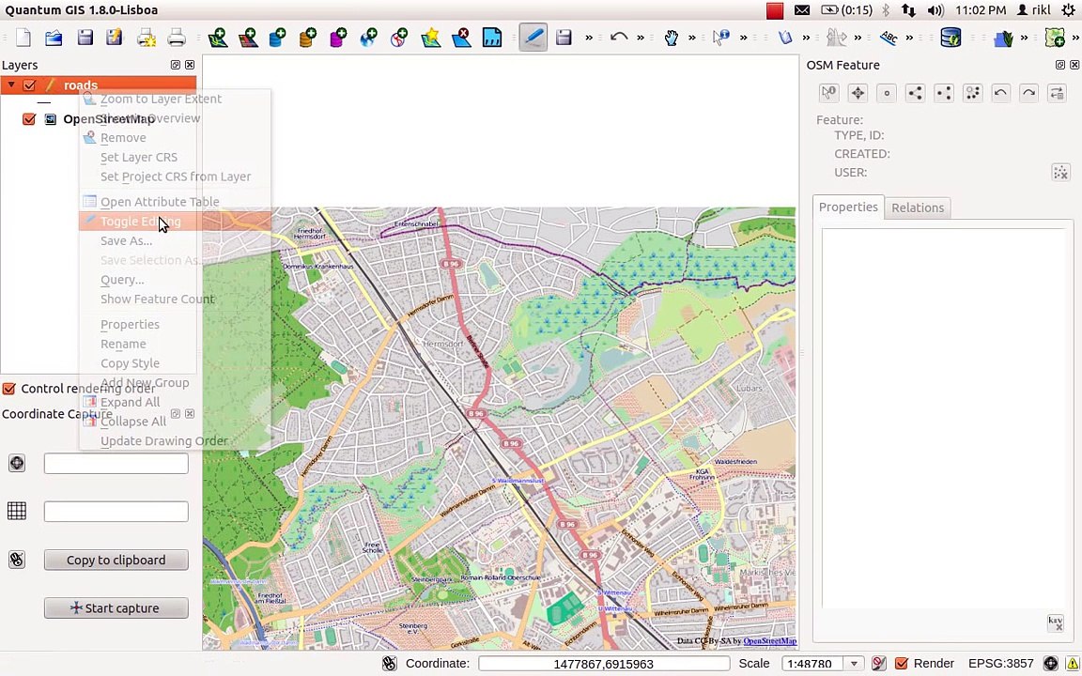Expand the overflow chevron after Pan hand
This screenshot has height=676, width=1082.
coord(691,38)
